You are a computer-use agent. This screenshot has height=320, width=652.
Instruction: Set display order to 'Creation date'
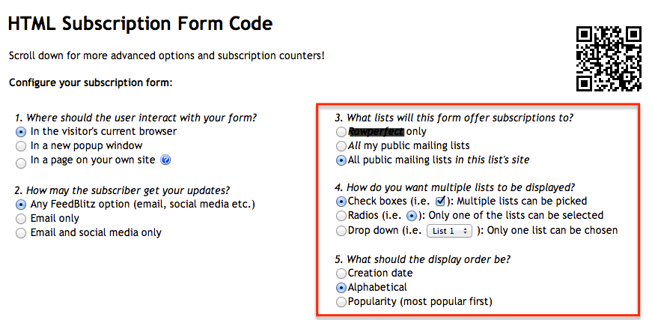(341, 273)
